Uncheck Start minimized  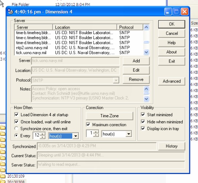pyautogui.click(x=143, y=114)
